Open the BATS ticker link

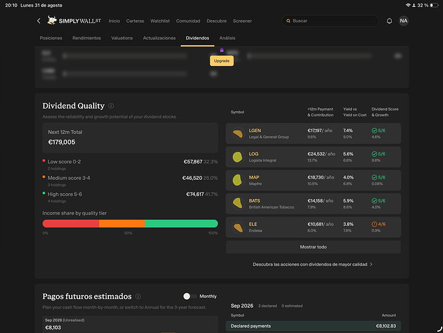point(254,200)
